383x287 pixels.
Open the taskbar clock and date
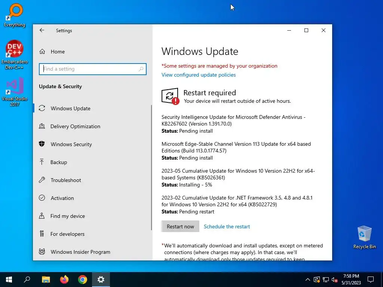coord(351,280)
